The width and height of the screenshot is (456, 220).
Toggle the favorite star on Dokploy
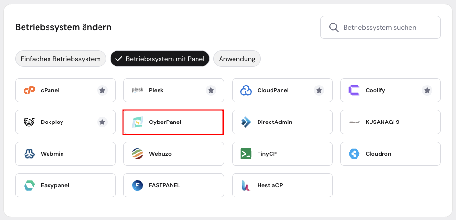point(102,122)
